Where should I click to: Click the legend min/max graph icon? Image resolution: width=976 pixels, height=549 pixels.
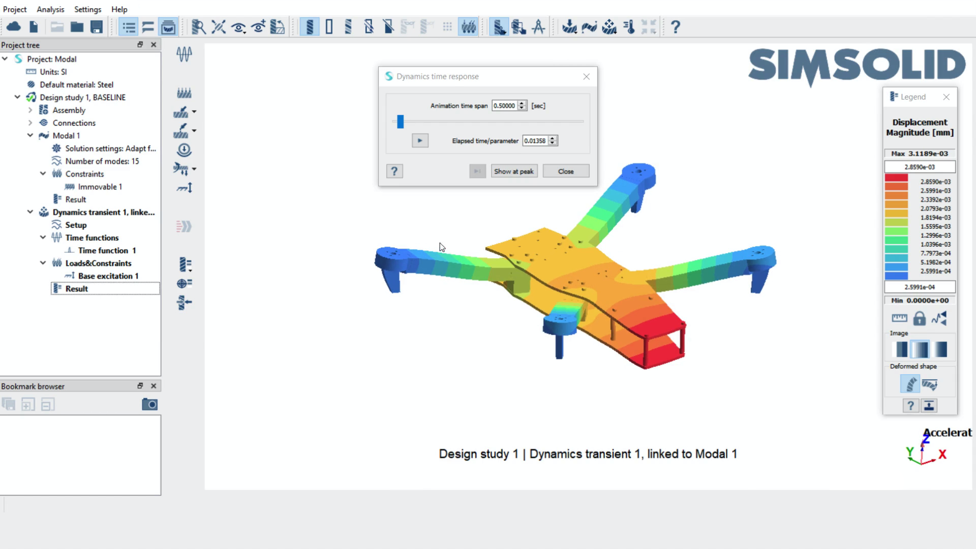click(939, 319)
